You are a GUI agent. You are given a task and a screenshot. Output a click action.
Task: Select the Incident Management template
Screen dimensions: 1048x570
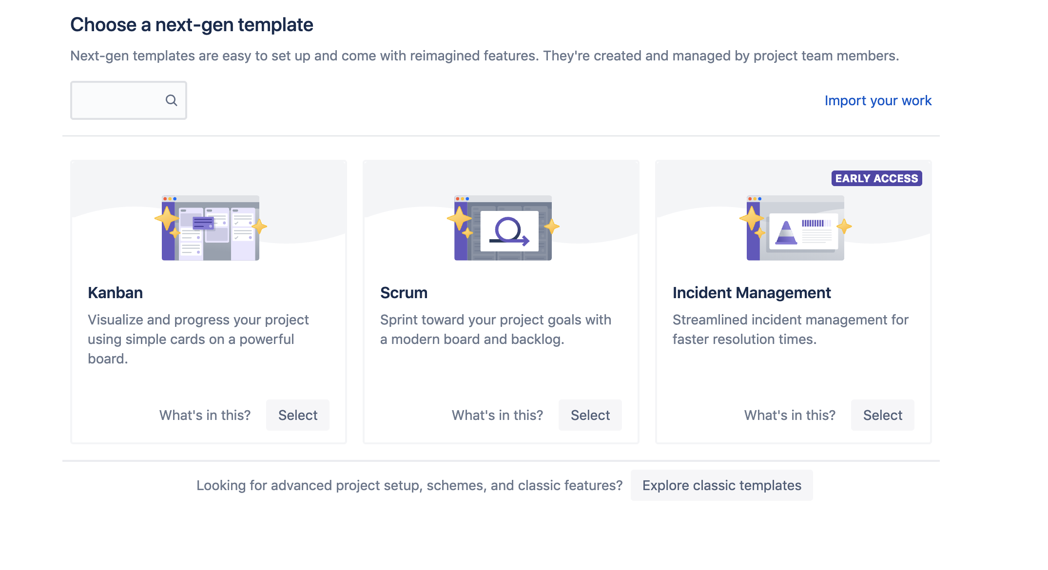point(882,415)
